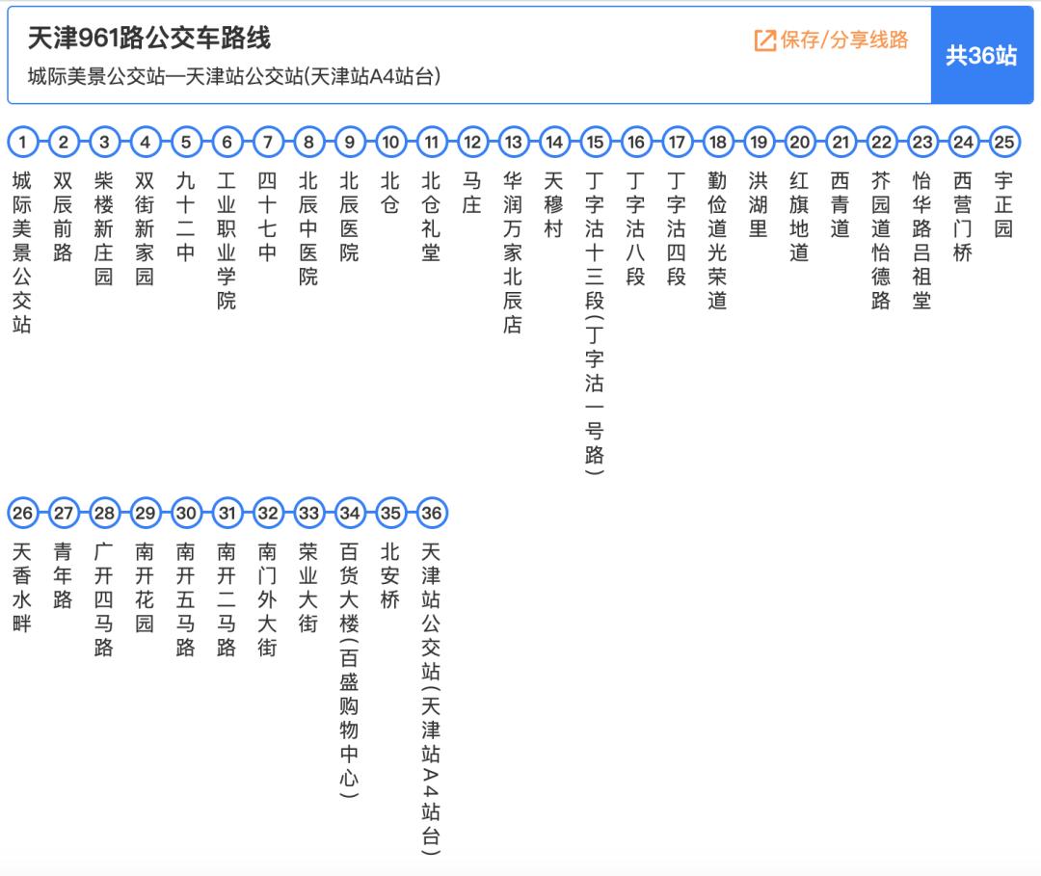Open the 北安桥 stop name

pos(390,575)
